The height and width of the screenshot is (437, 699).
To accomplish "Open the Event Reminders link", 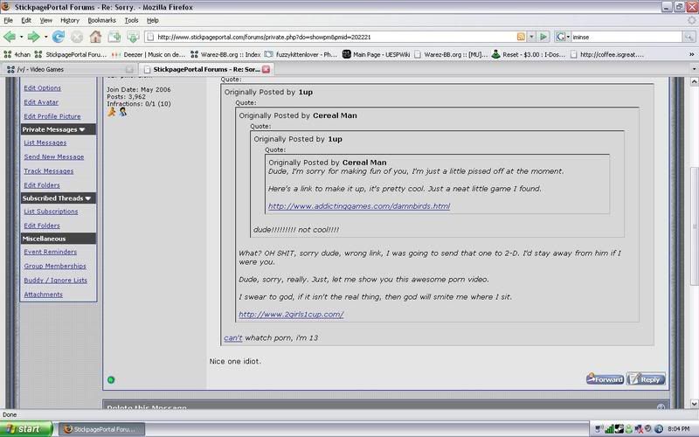I will [x=51, y=252].
